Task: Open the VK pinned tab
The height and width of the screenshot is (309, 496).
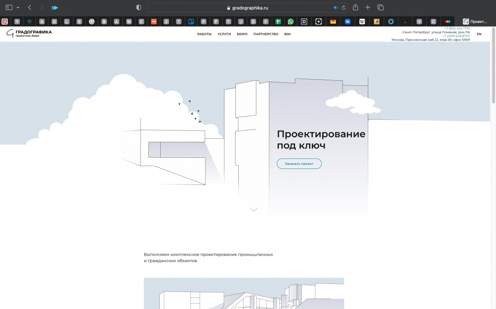Action: pyautogui.click(x=348, y=22)
